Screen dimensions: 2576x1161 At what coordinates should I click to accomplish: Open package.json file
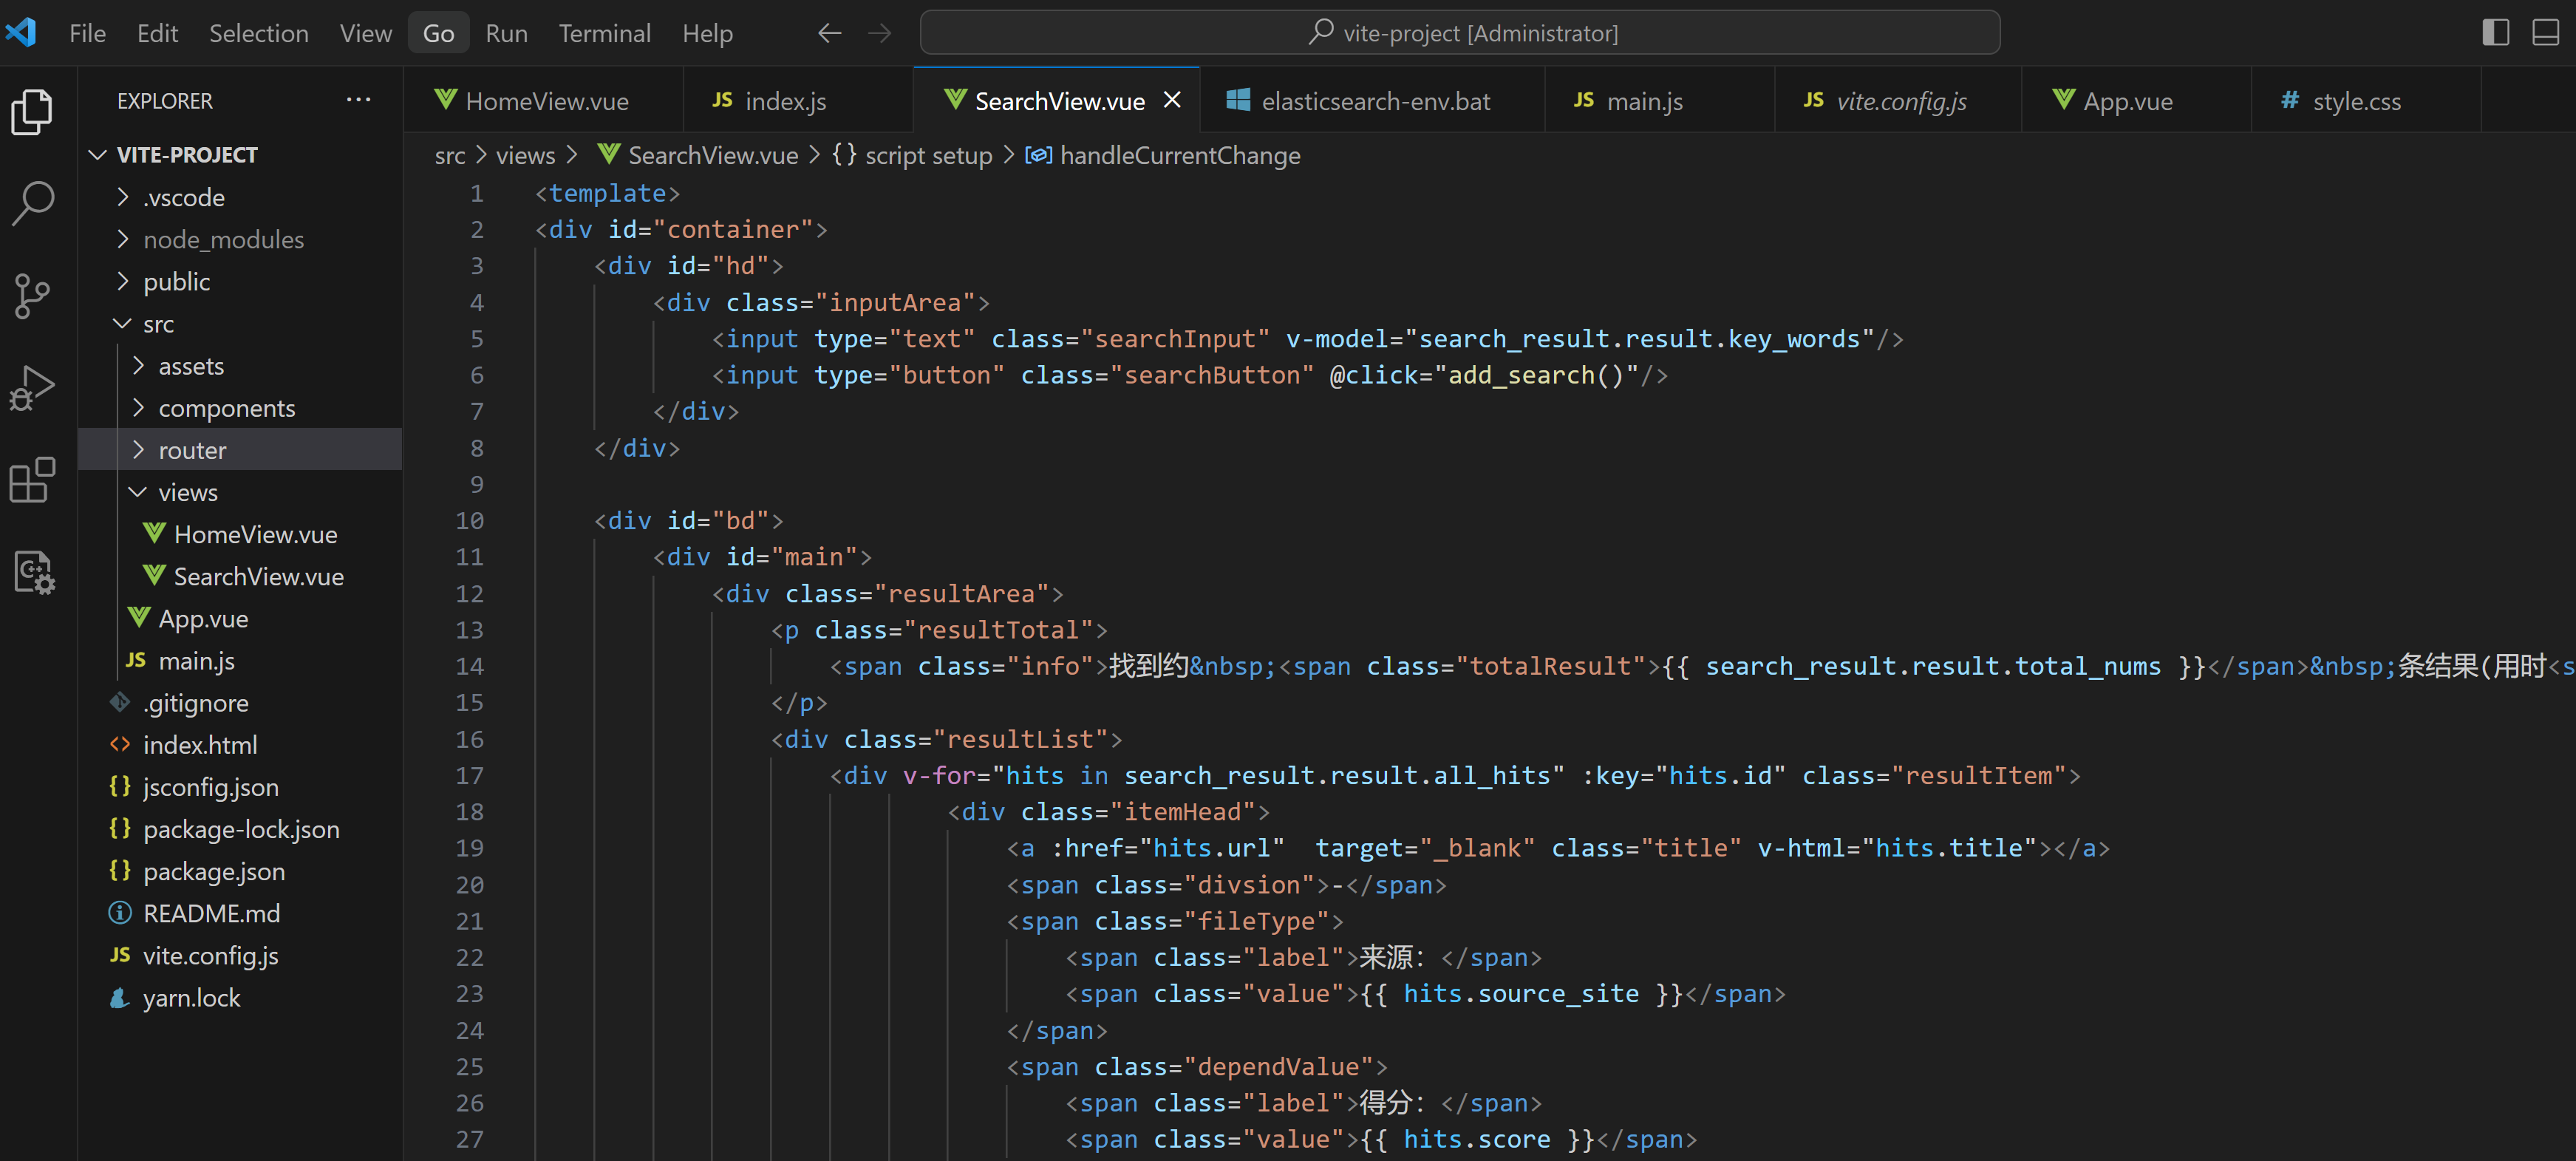240,871
